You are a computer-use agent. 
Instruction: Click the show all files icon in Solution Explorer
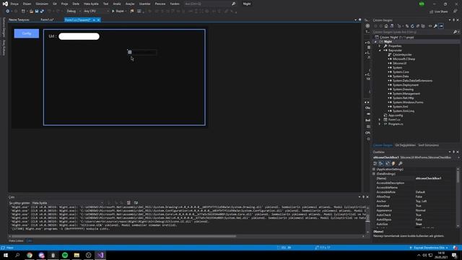click(x=423, y=26)
